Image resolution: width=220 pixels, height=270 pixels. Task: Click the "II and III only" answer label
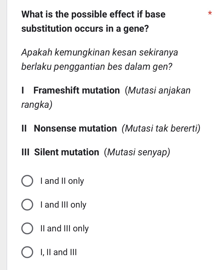pos(65,228)
